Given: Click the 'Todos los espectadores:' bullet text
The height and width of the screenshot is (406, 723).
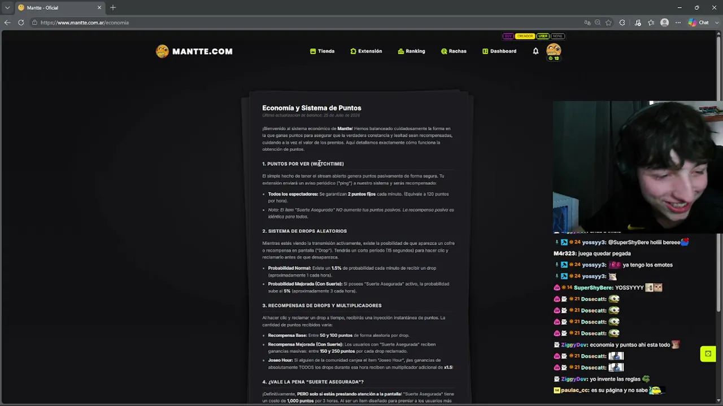Looking at the screenshot, I should (x=293, y=194).
